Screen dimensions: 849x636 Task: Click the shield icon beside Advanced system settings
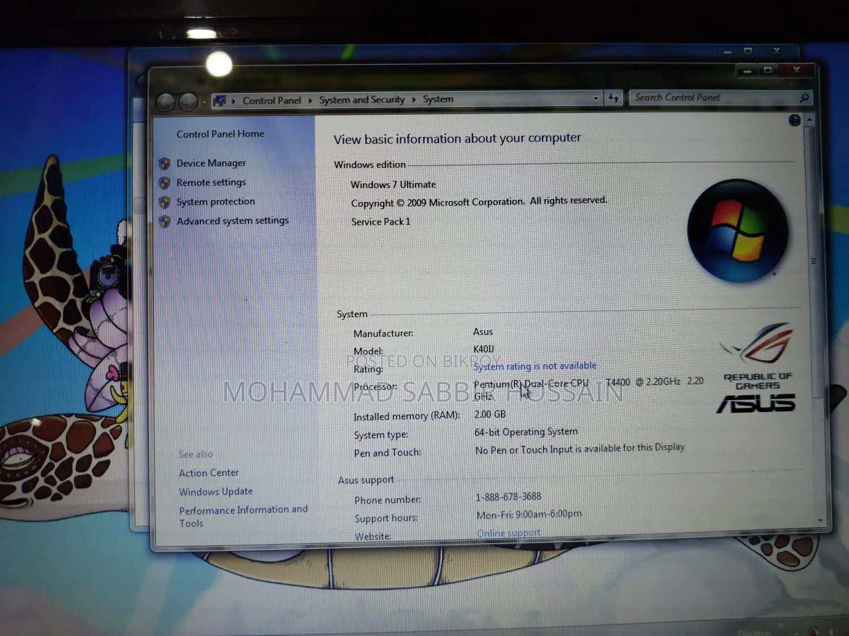point(165,222)
